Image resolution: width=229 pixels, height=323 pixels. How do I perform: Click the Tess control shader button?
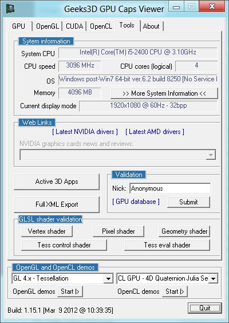[x=64, y=245]
